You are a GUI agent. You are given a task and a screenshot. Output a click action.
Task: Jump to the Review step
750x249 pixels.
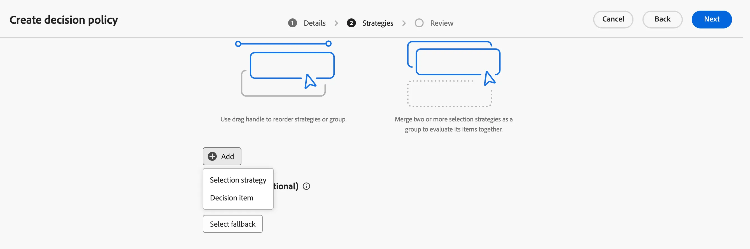pos(434,23)
